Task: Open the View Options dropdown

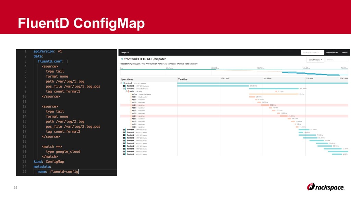Action: click(x=315, y=60)
